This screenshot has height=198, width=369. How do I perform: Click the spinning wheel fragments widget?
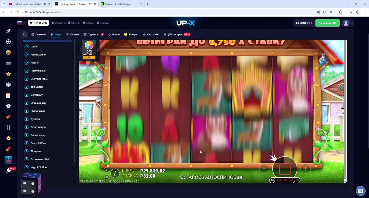click(x=89, y=50)
